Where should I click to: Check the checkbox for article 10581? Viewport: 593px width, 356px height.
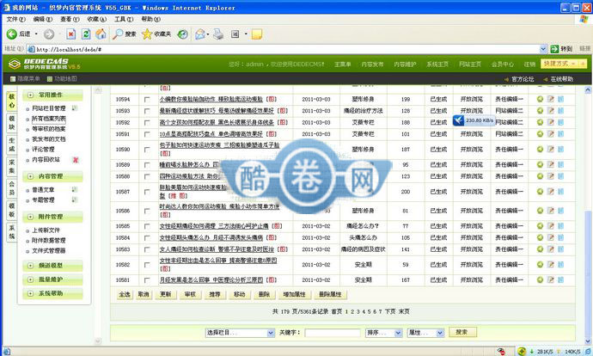[x=147, y=280]
